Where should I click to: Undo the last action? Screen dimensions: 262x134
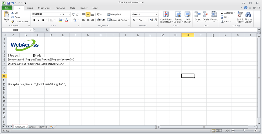pyautogui.click(x=13, y=3)
